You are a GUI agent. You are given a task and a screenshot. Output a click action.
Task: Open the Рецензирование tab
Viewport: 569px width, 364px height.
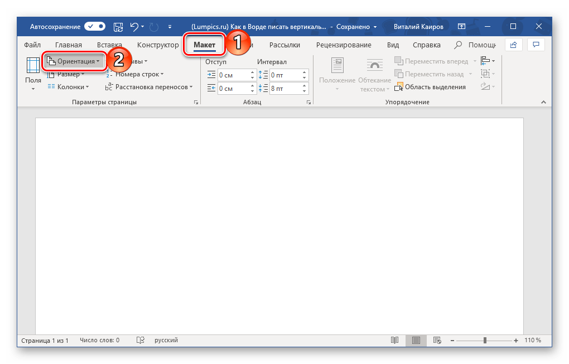(x=343, y=45)
